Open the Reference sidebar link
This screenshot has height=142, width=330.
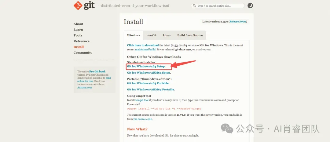(82, 41)
